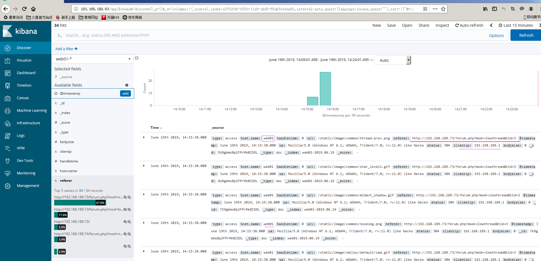Viewport: 541px width, 261px height.
Task: Expand the first log entry row
Action: (144, 137)
